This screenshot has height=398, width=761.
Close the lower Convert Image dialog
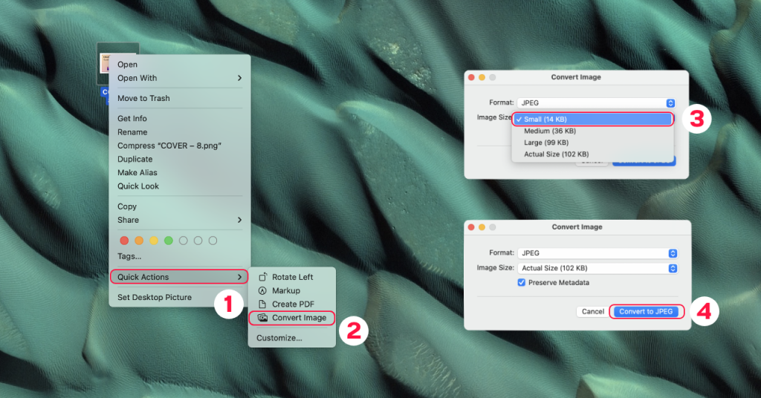[x=470, y=227]
